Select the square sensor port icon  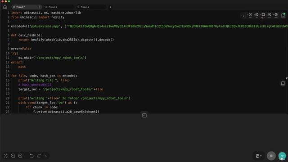coord(263,15)
